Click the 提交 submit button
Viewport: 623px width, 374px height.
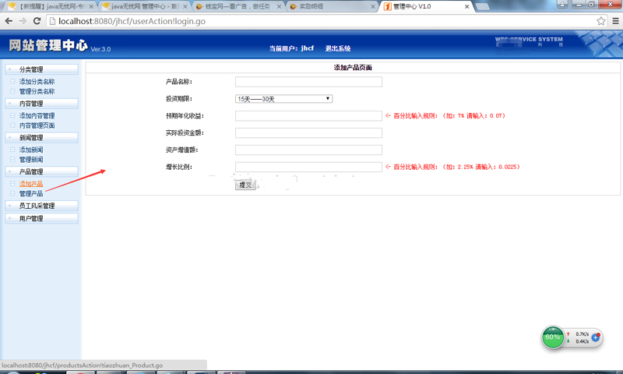[x=245, y=185]
